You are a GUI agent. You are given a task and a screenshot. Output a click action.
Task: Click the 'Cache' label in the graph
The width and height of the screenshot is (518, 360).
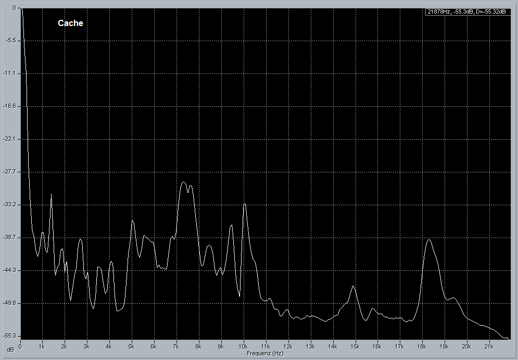click(70, 23)
